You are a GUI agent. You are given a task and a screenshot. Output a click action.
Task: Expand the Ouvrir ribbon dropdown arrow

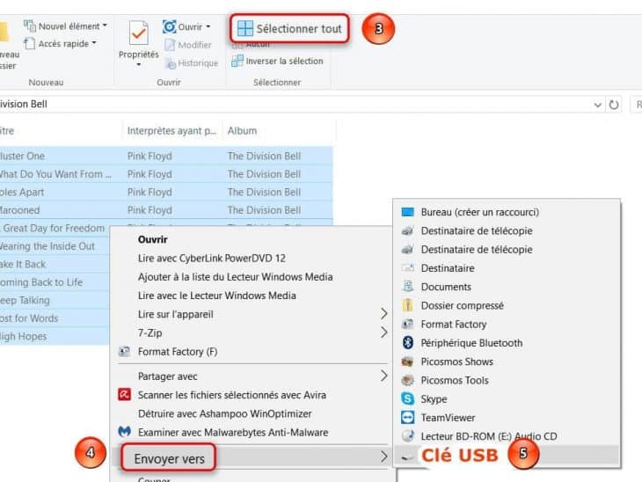pos(208,27)
